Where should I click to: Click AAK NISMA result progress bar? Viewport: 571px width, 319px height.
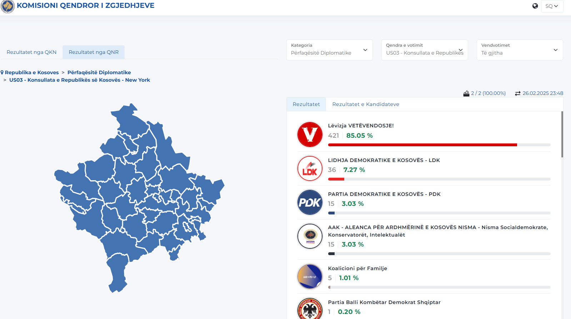[x=439, y=254]
